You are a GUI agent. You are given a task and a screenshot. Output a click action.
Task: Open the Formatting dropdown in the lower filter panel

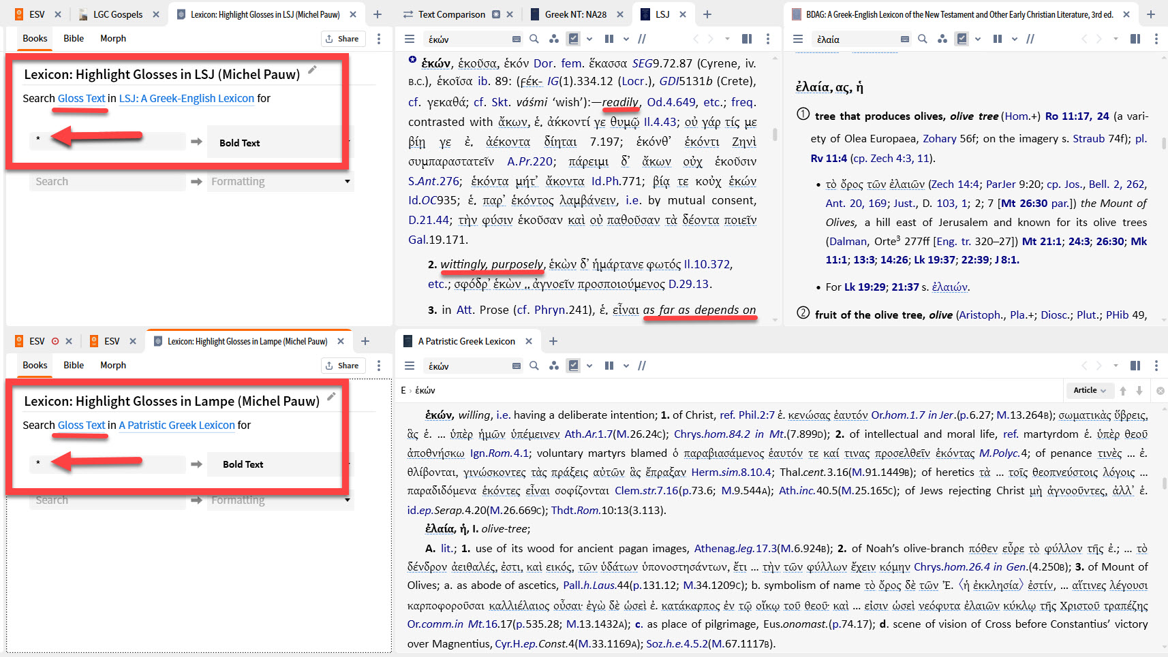coord(280,500)
